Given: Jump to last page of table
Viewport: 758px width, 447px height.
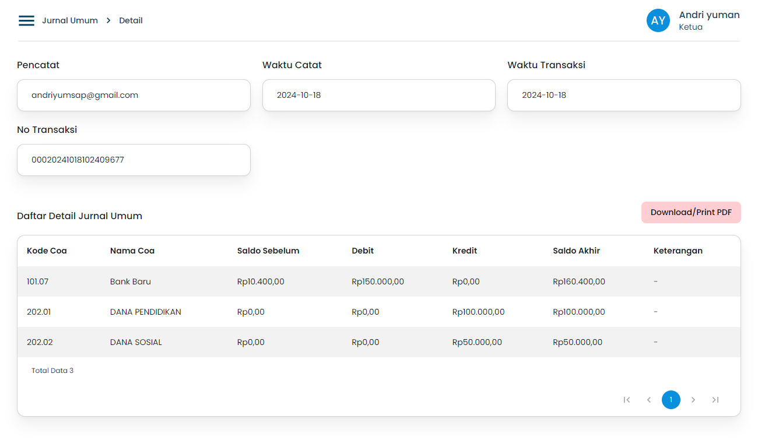Looking at the screenshot, I should point(715,400).
